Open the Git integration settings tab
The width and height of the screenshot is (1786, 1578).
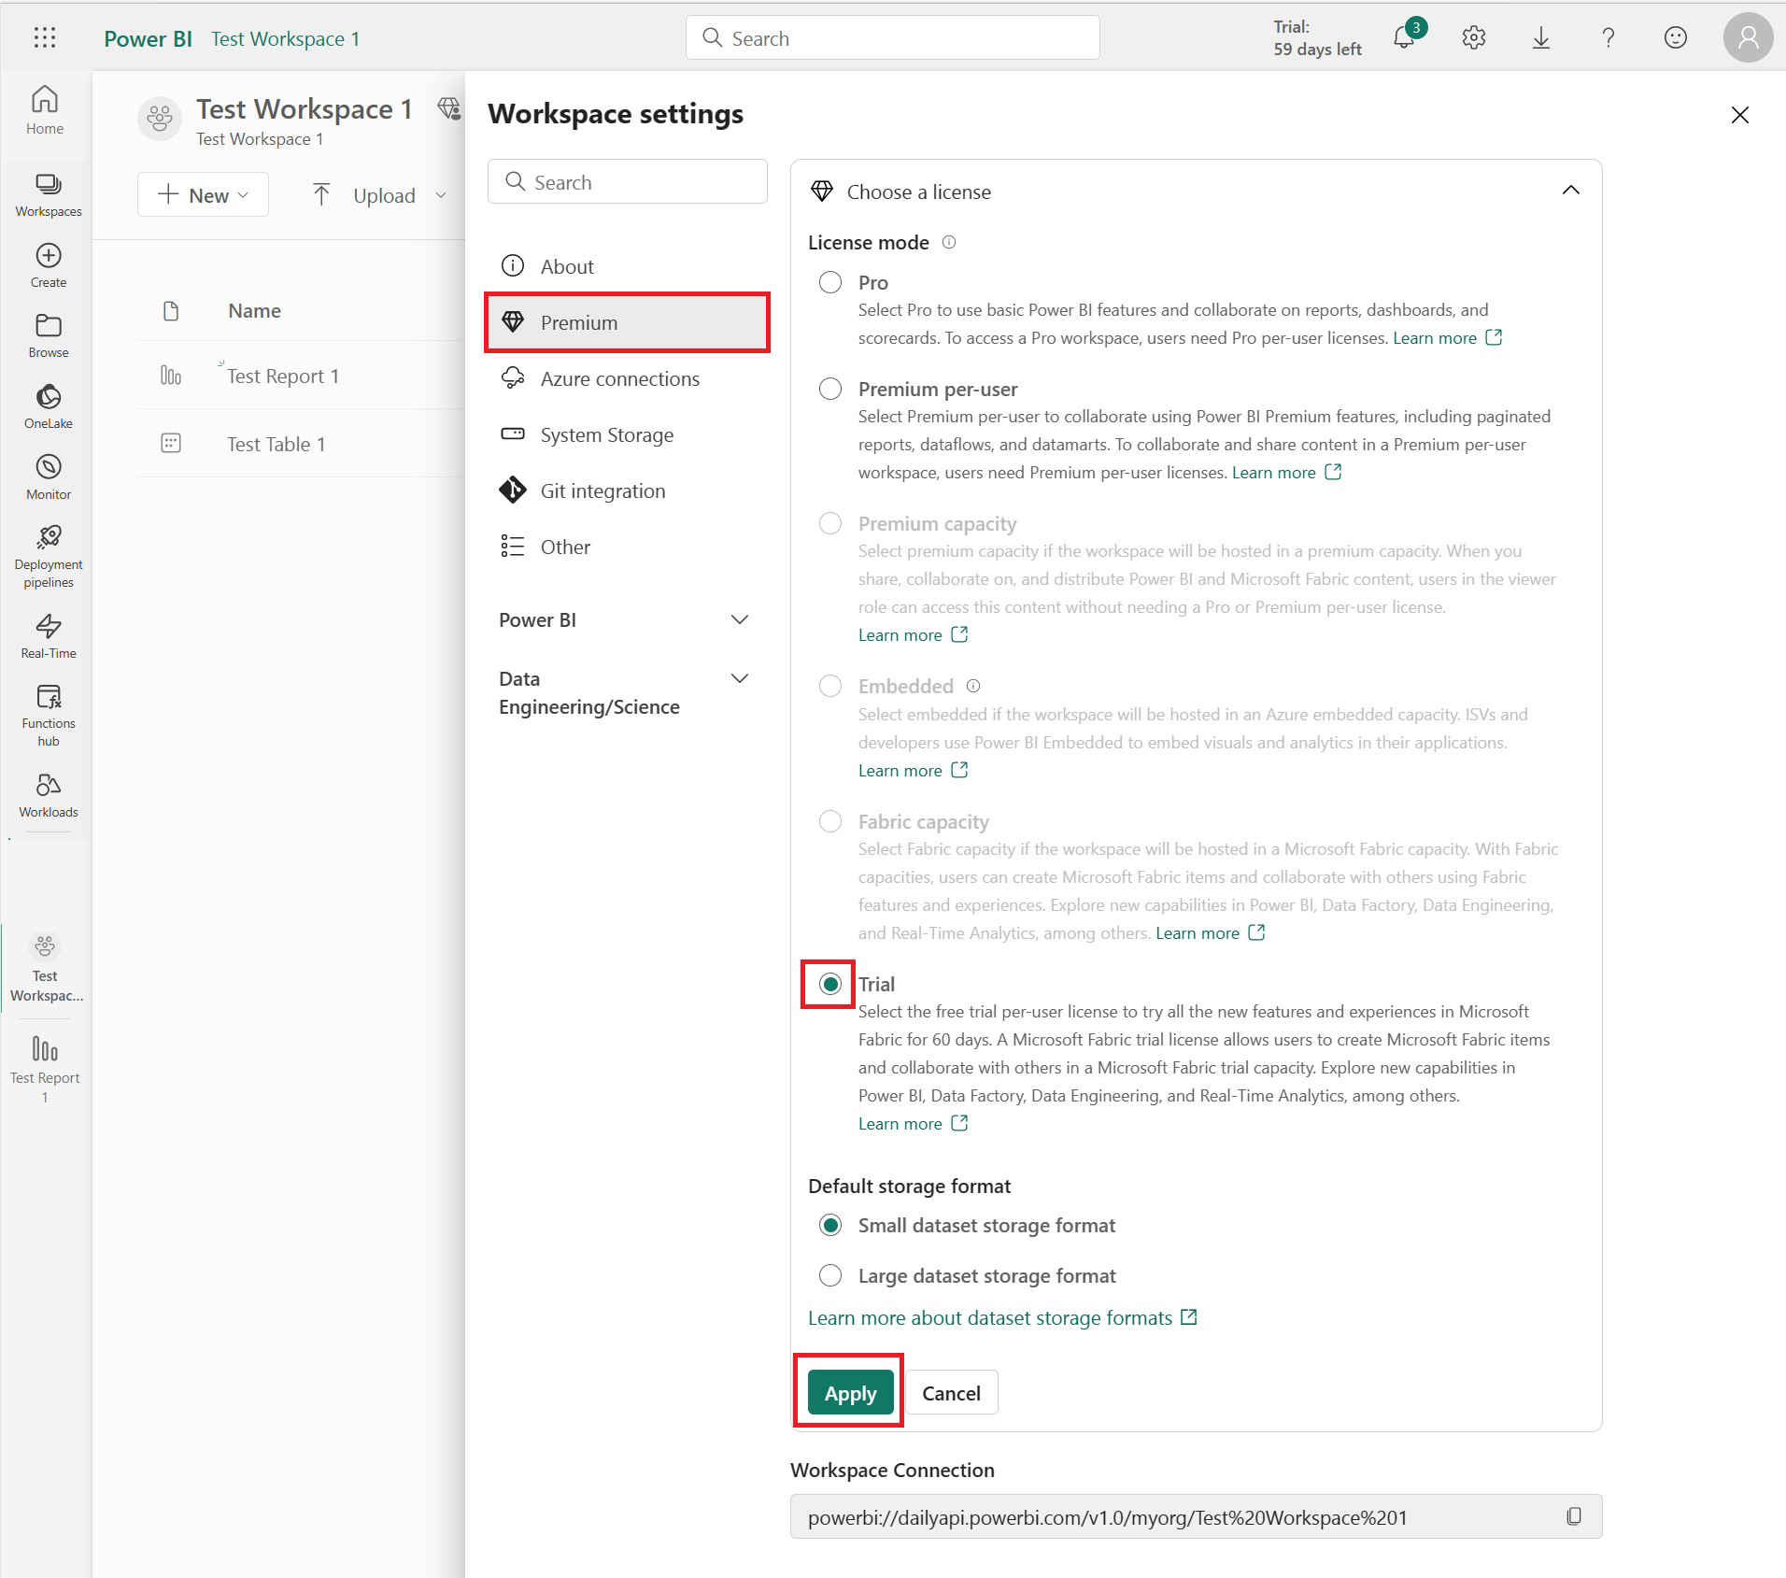coord(602,490)
